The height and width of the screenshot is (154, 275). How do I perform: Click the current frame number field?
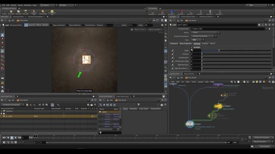25,138
